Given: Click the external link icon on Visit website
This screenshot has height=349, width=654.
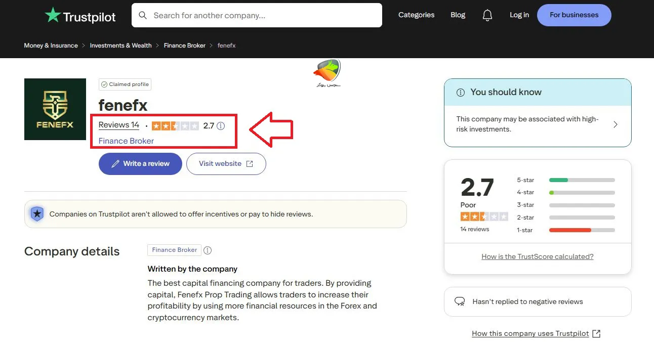Looking at the screenshot, I should (249, 163).
